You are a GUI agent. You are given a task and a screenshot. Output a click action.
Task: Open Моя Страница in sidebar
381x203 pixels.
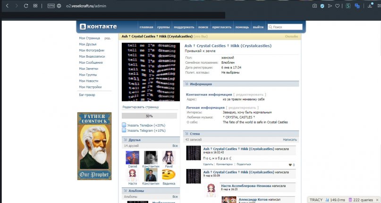tap(89, 38)
